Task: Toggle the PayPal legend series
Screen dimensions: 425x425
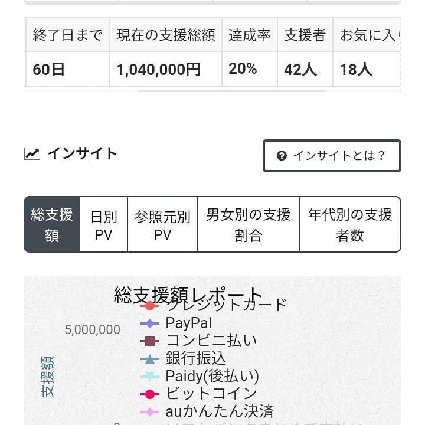Action: (150, 323)
